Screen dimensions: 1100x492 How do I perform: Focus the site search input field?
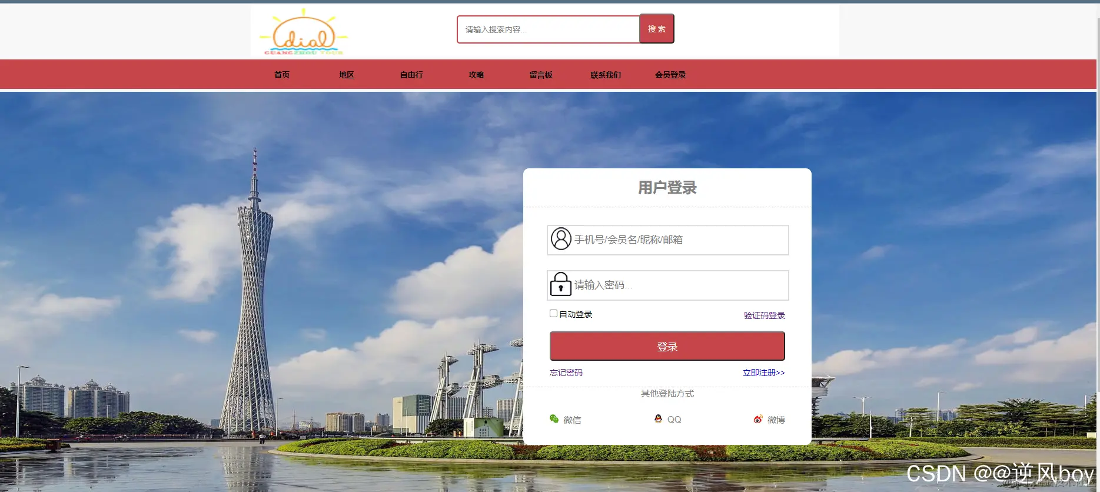[x=548, y=29]
